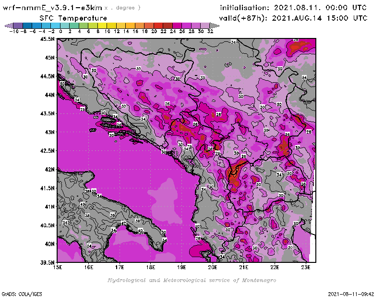The image size is (384, 297).
Task: Click the 32 legend value label
Action: 210,31
